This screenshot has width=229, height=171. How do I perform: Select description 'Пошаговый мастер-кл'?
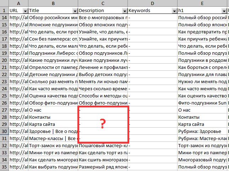103,145
